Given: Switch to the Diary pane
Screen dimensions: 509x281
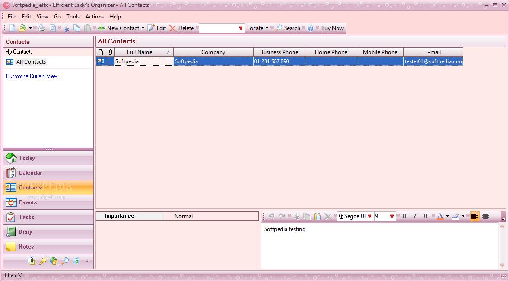Looking at the screenshot, I should (48, 232).
